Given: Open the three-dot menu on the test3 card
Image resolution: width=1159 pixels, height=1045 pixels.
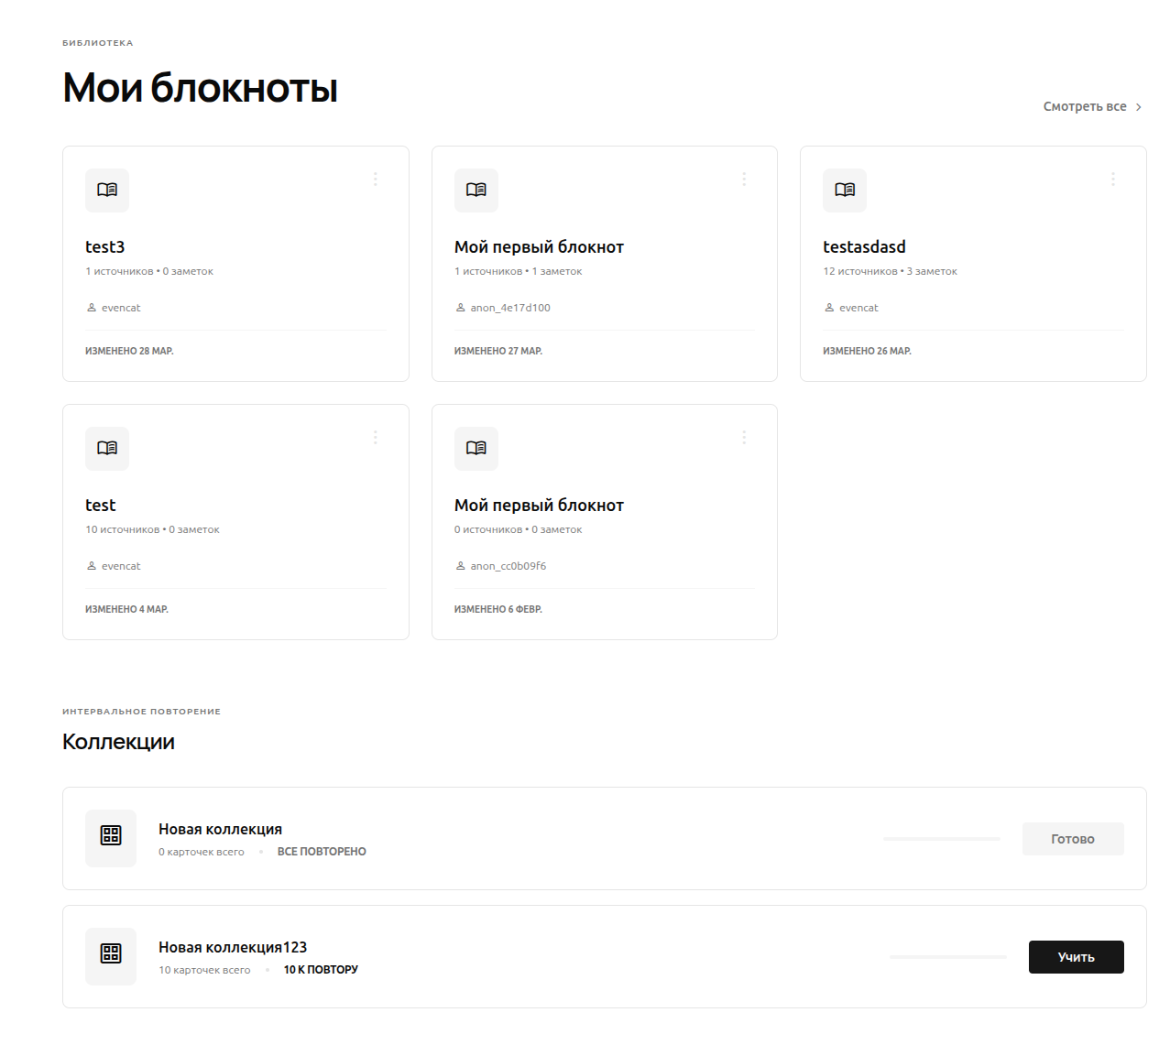Looking at the screenshot, I should point(376,180).
